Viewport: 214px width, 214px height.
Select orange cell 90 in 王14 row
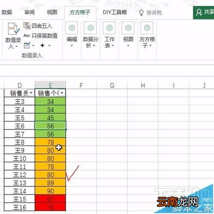point(51,191)
